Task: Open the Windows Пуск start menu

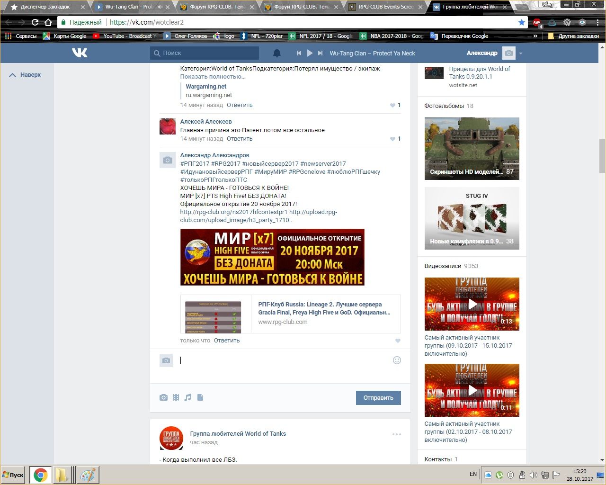Action: 13,475
